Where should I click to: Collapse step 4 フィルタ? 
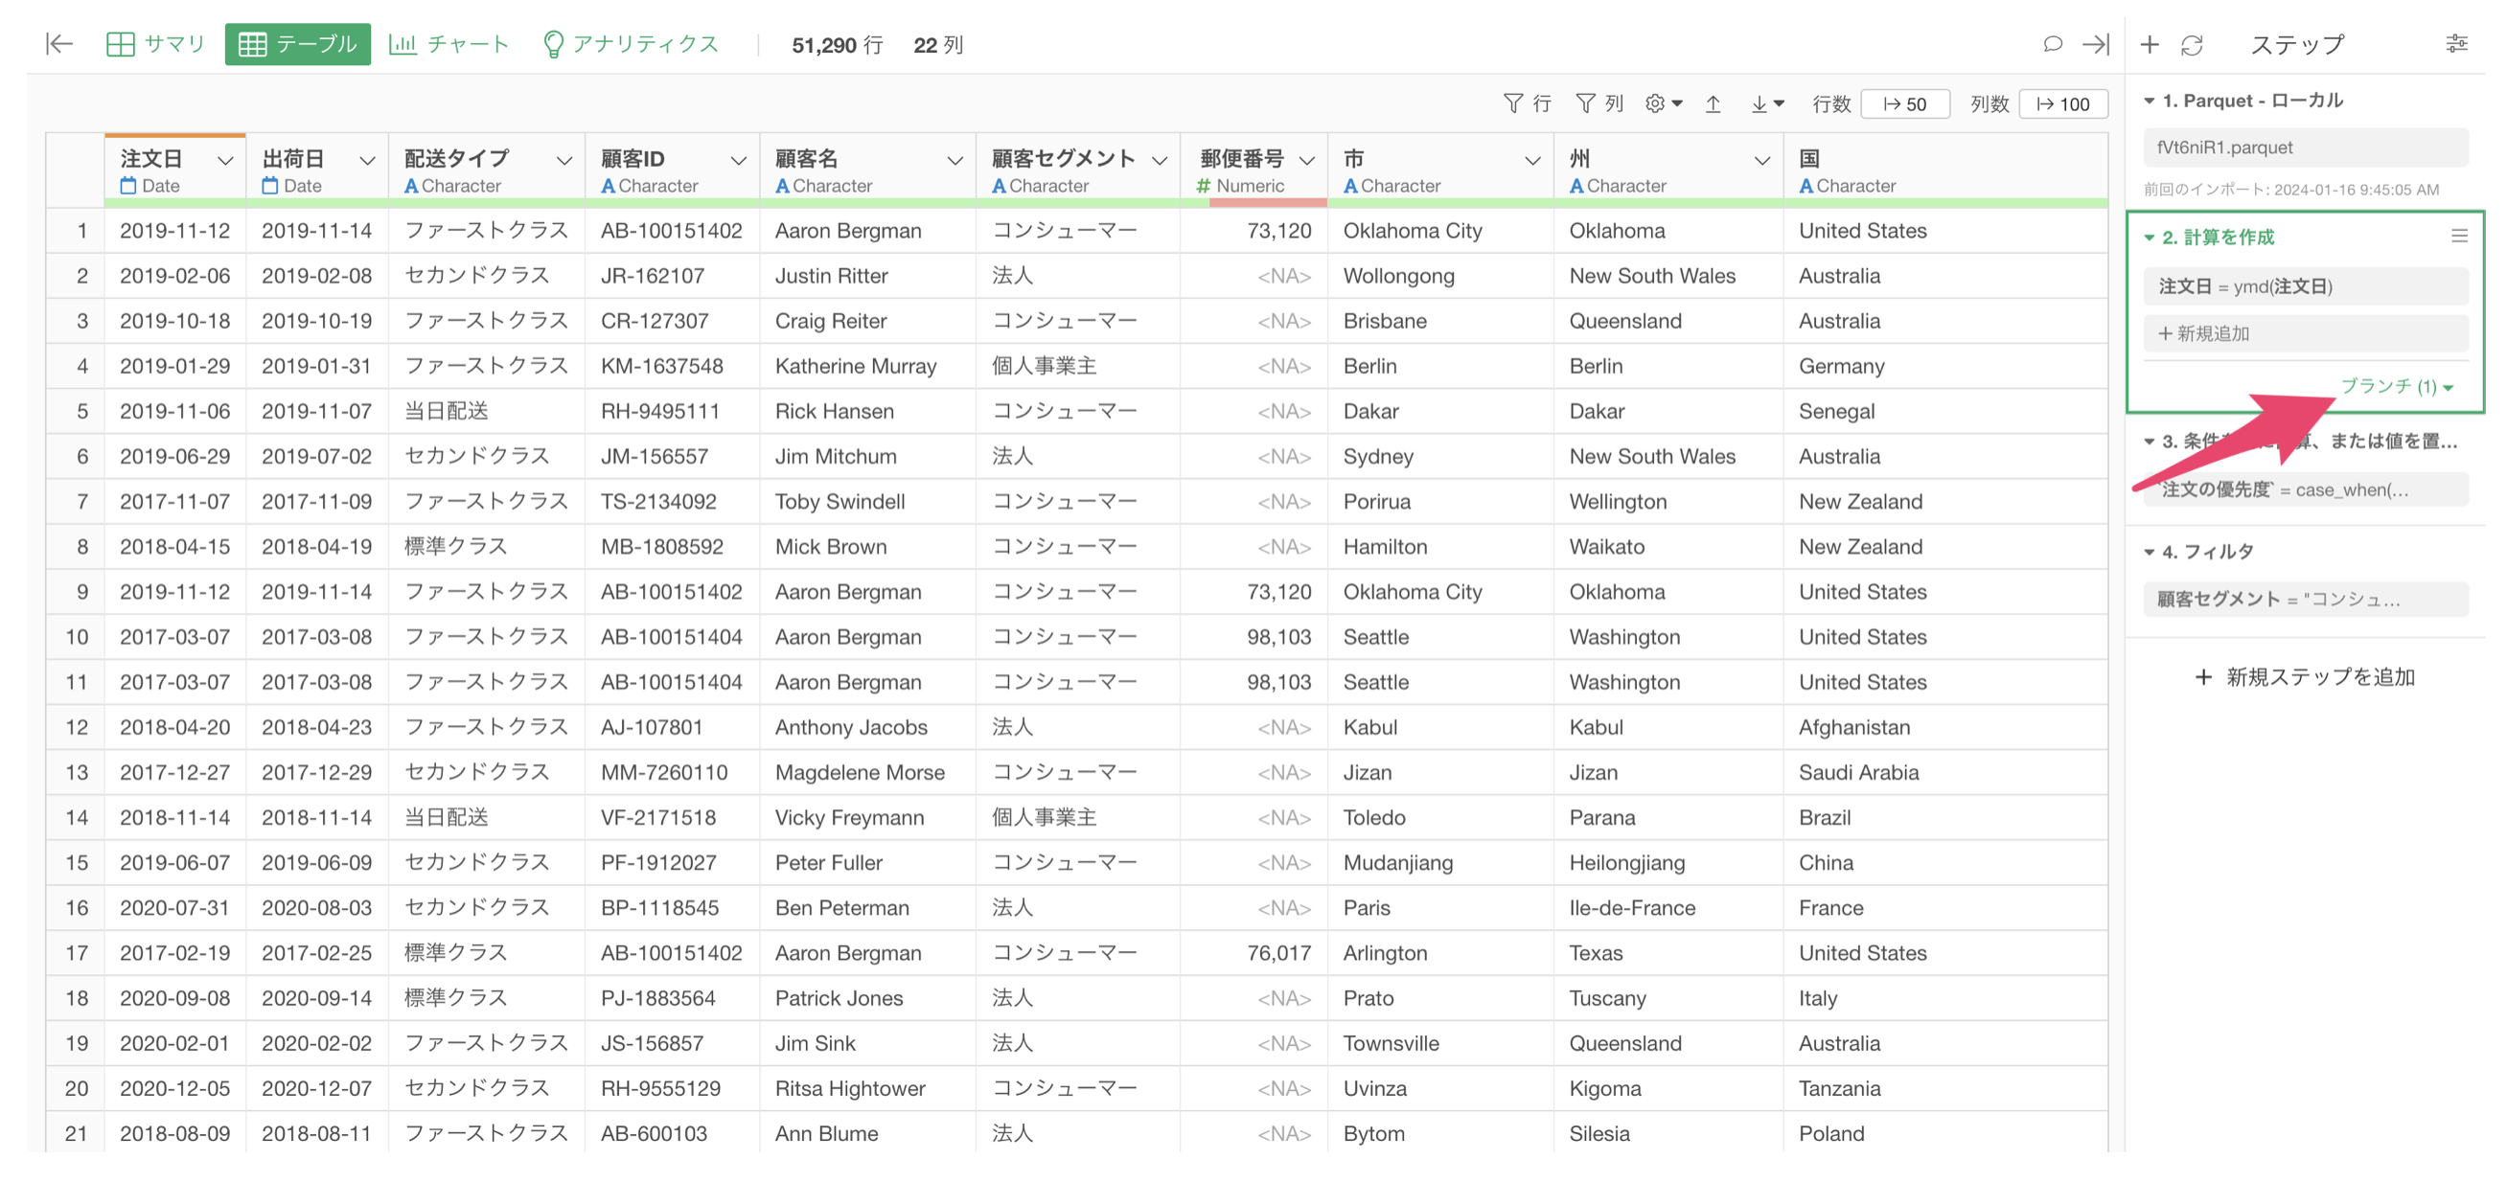click(2149, 552)
